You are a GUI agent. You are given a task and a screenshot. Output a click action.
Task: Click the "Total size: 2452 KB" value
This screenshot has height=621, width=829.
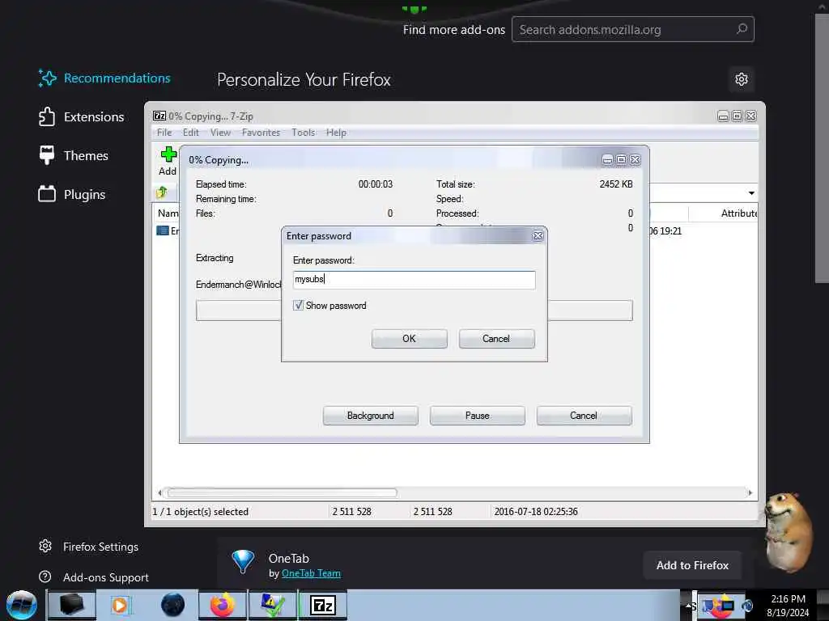[616, 184]
